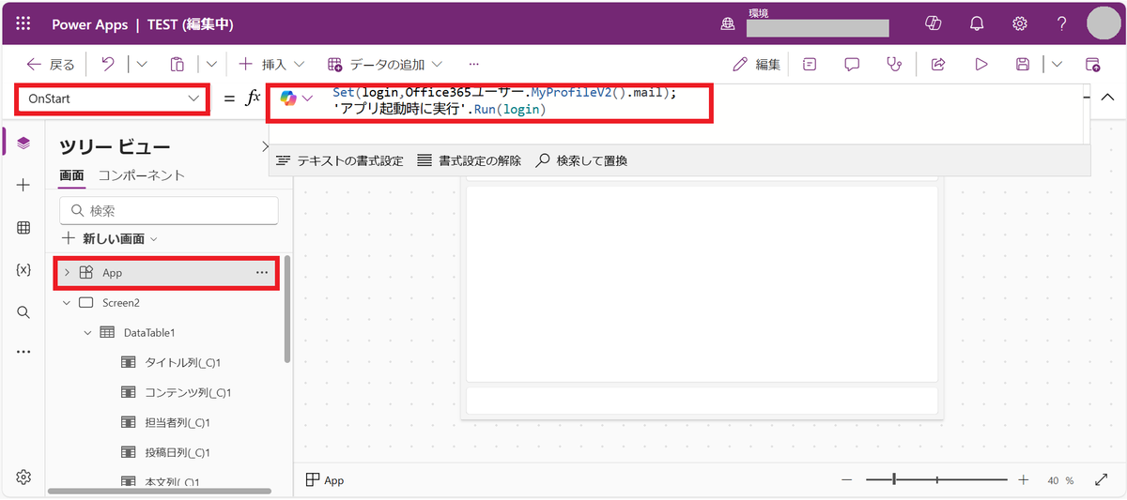Image resolution: width=1127 pixels, height=500 pixels.
Task: Expand the save options chevron
Action: (1058, 65)
